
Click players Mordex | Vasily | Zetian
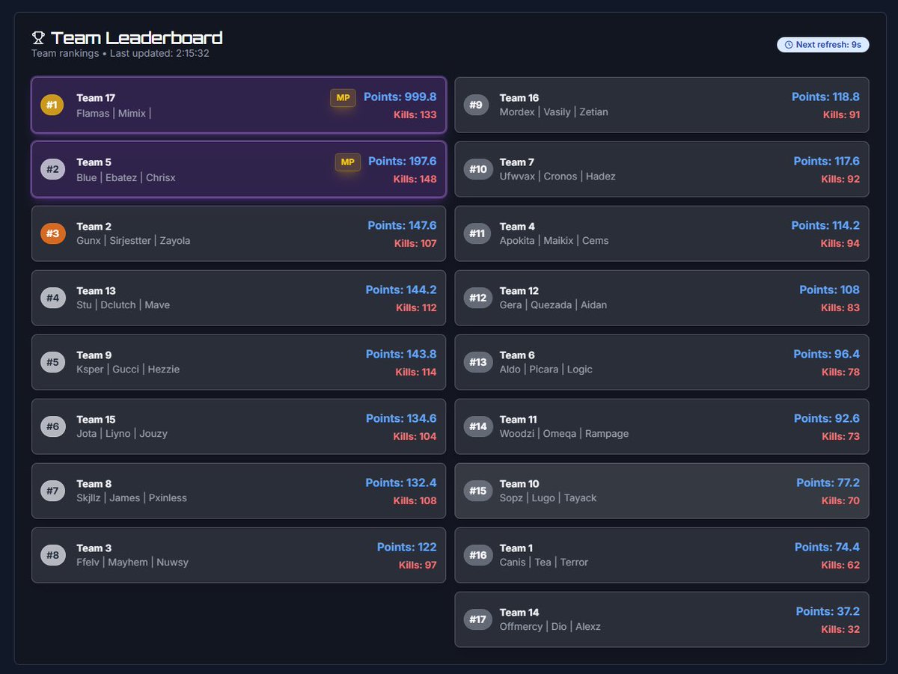554,112
